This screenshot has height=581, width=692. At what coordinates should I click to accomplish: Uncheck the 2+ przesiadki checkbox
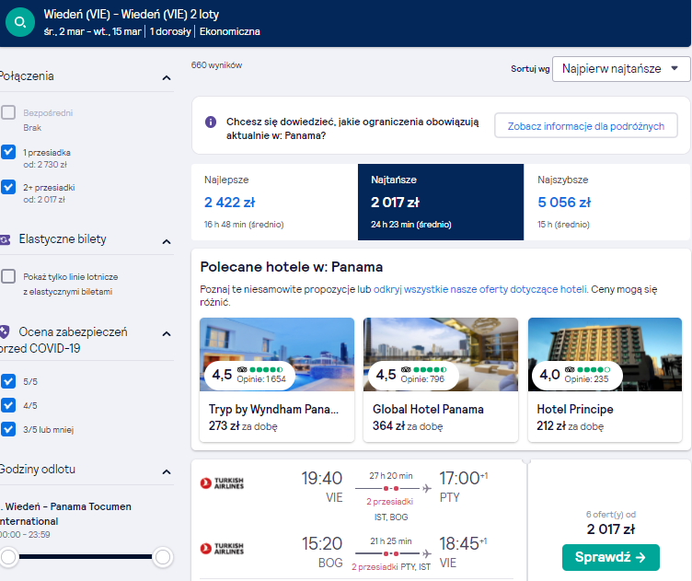(x=8, y=187)
